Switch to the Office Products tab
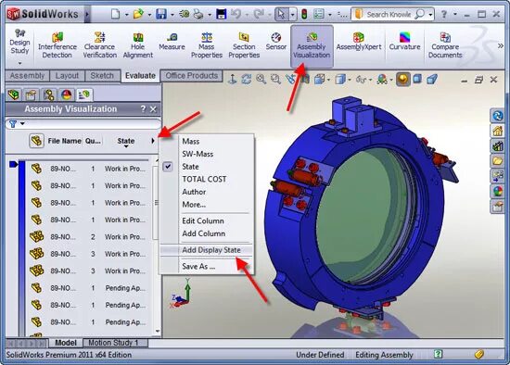The image size is (510, 365). pos(192,76)
